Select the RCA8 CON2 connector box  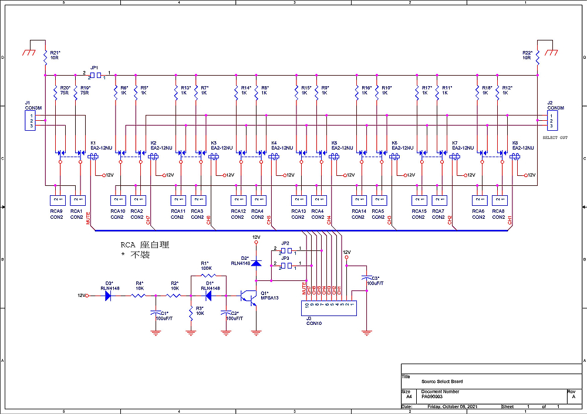(x=498, y=201)
